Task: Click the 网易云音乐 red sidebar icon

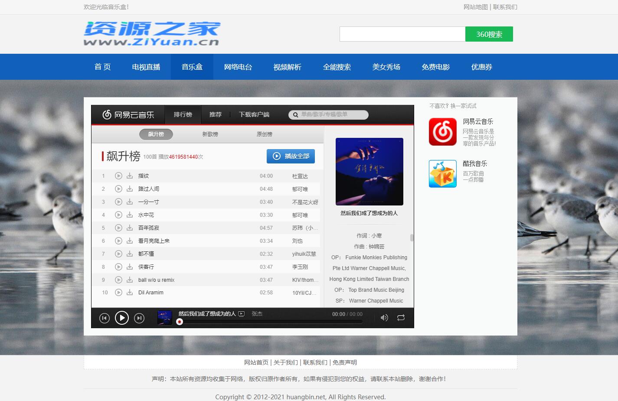Action: tap(442, 132)
